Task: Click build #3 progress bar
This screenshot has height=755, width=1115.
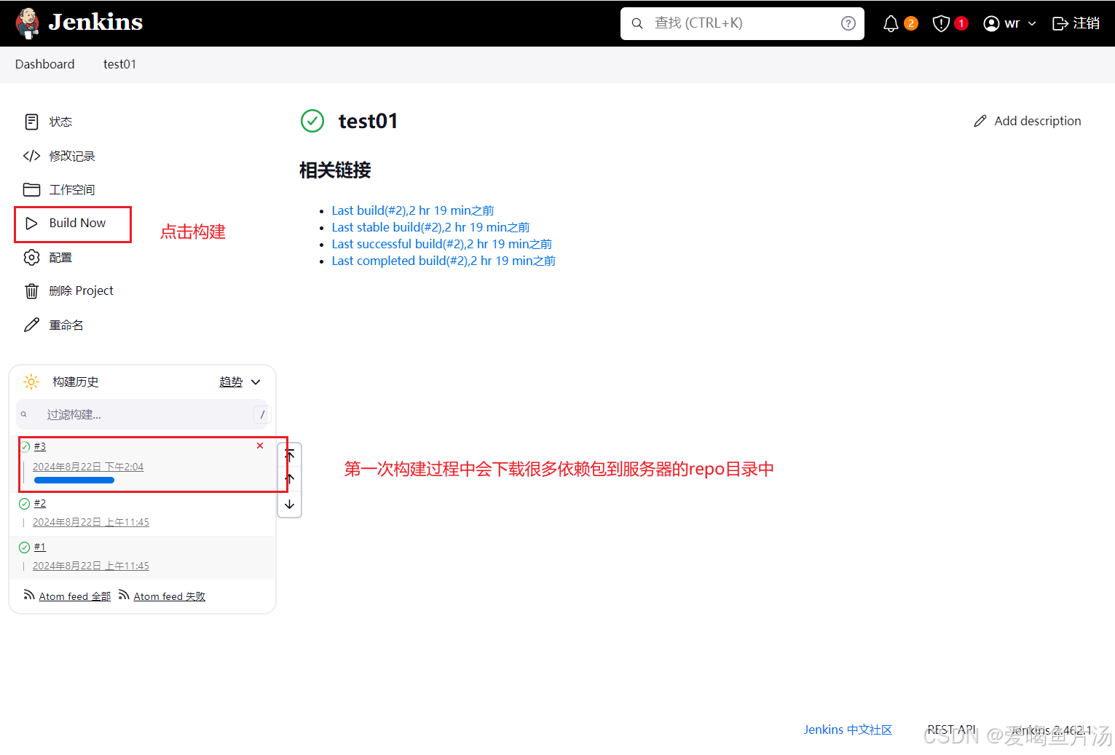Action: [x=74, y=481]
